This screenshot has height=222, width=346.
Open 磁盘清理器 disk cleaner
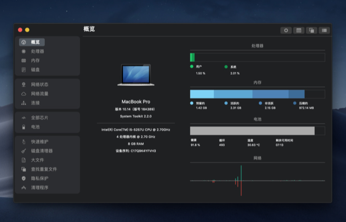[41, 151]
